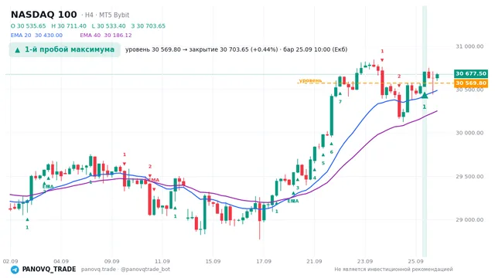Click the "31 000.00" price axis label
This screenshot has height=278, width=495.
(469, 46)
